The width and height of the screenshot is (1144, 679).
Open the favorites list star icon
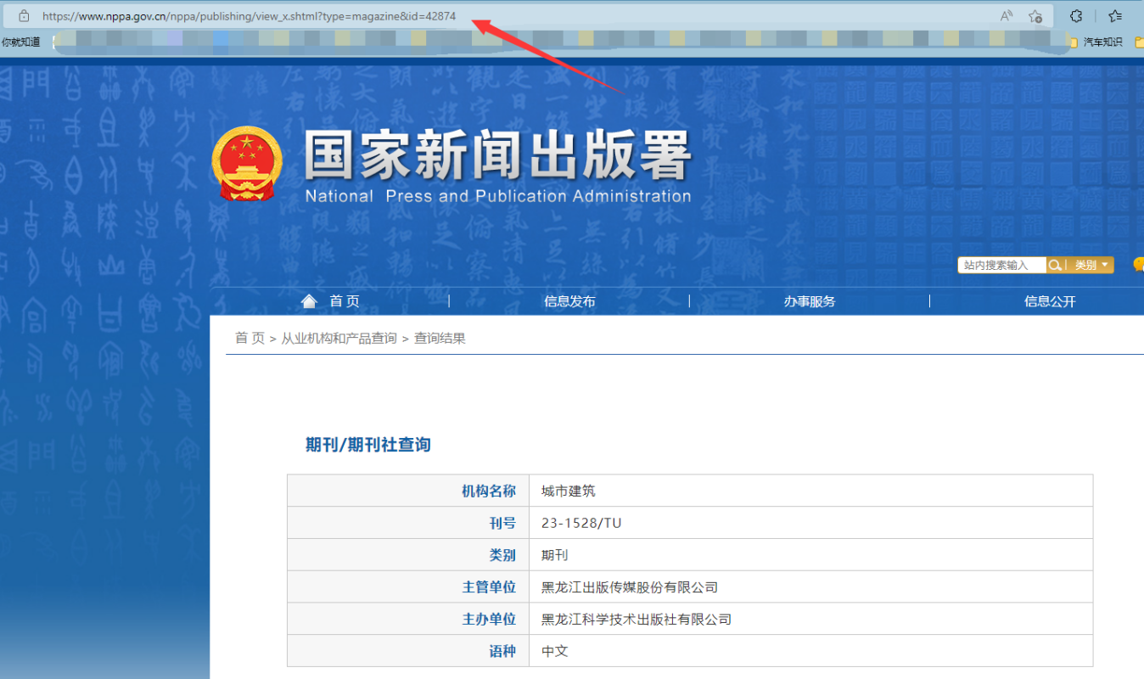pos(1115,15)
